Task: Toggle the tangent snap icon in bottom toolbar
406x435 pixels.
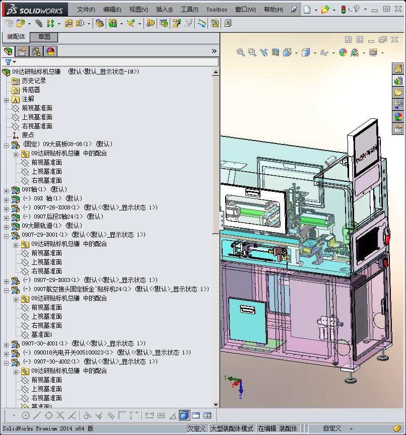Action: point(87,415)
